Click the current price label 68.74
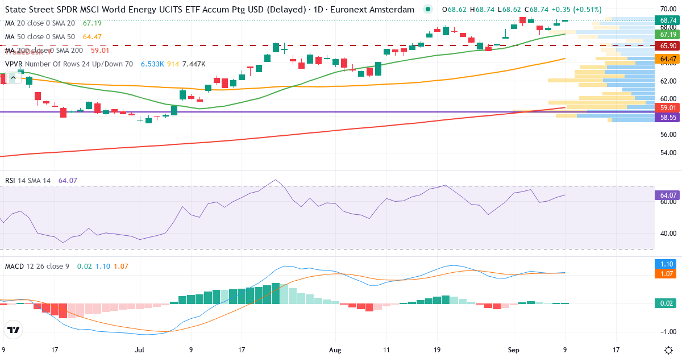682x358 pixels. click(667, 20)
